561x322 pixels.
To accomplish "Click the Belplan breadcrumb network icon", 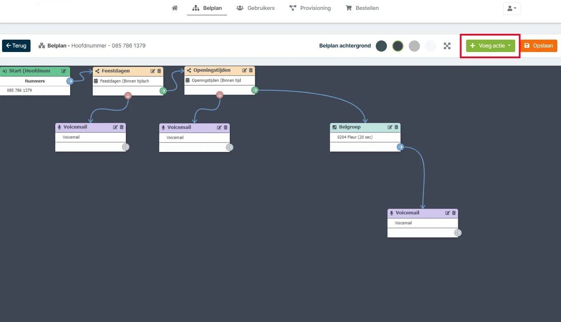I will tap(42, 46).
